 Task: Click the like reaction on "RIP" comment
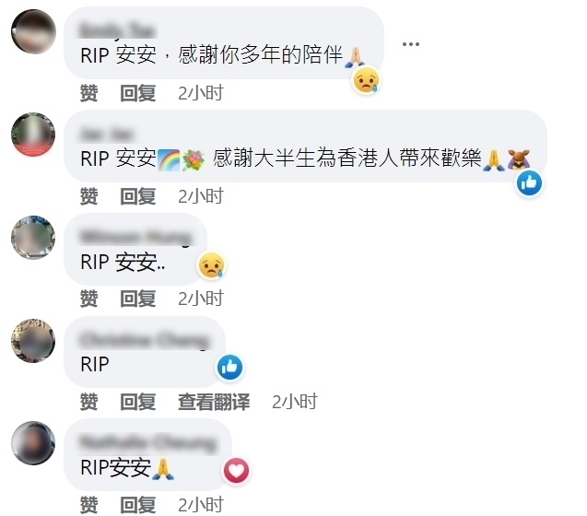coord(229,368)
